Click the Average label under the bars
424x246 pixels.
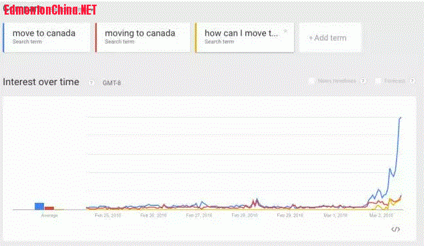[49, 215]
